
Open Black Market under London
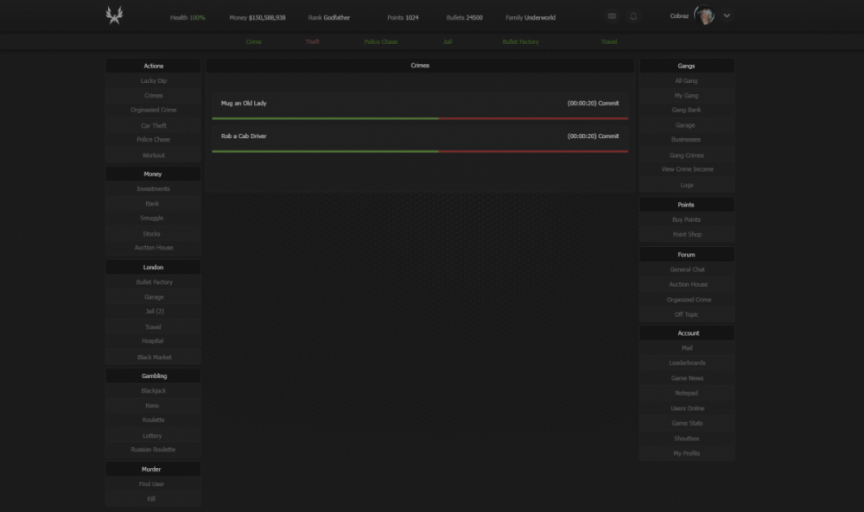(154, 357)
